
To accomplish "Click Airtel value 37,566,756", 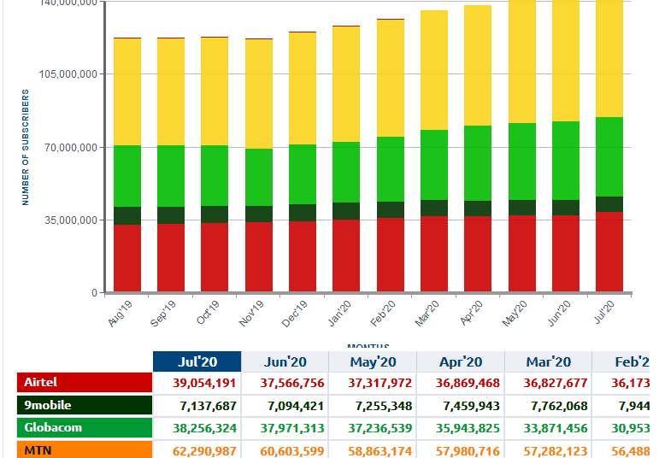I will click(x=292, y=383).
